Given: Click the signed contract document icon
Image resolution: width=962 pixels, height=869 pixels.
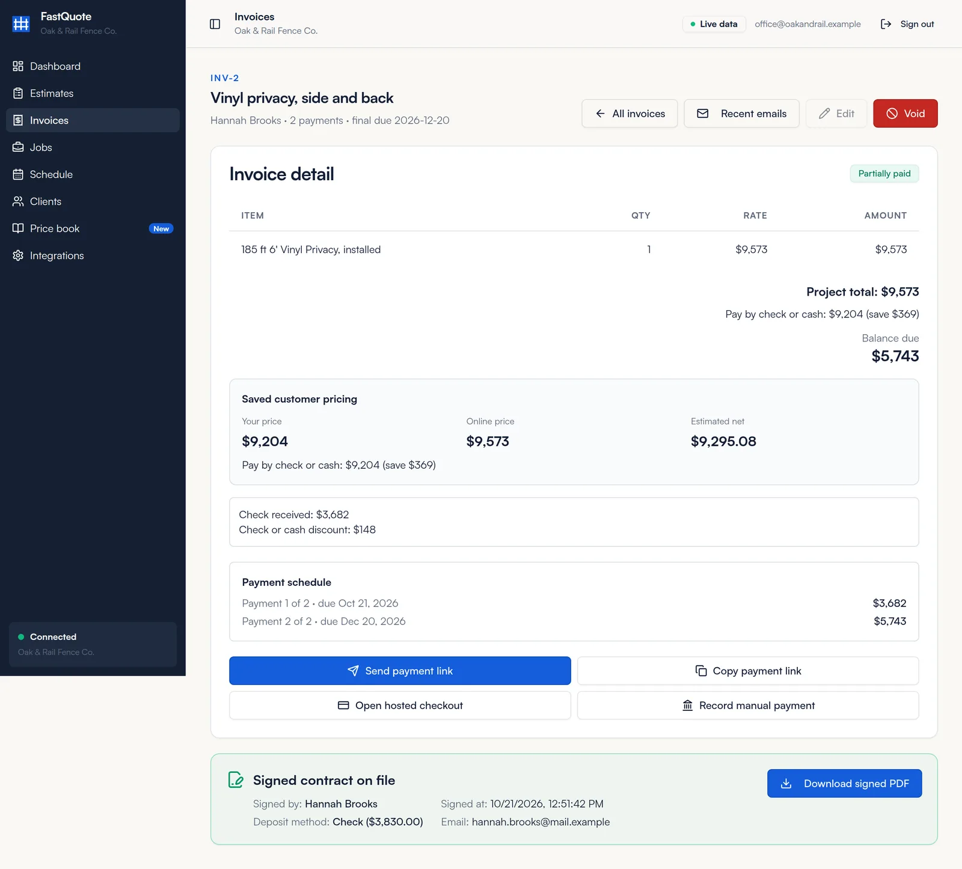Looking at the screenshot, I should (236, 780).
